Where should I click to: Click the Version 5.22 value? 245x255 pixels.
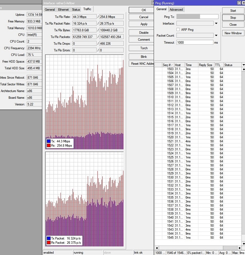tap(34, 104)
